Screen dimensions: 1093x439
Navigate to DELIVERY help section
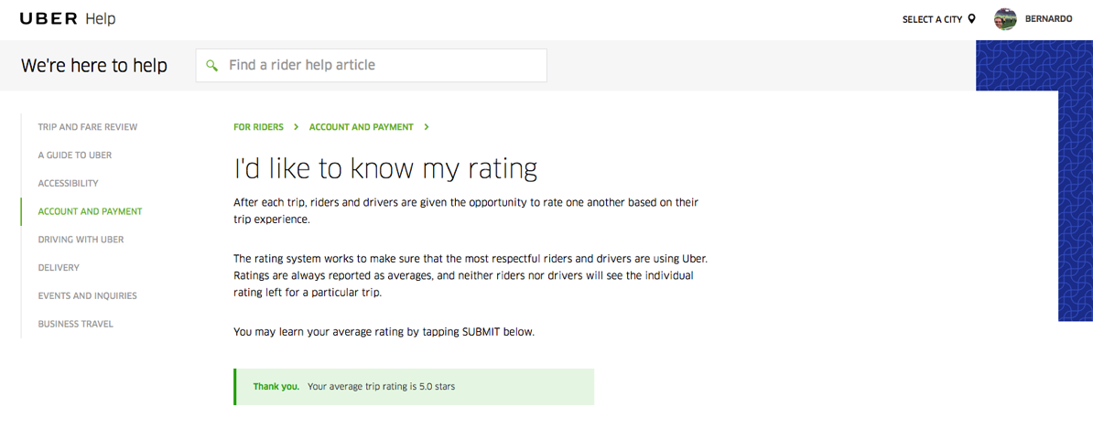(59, 268)
